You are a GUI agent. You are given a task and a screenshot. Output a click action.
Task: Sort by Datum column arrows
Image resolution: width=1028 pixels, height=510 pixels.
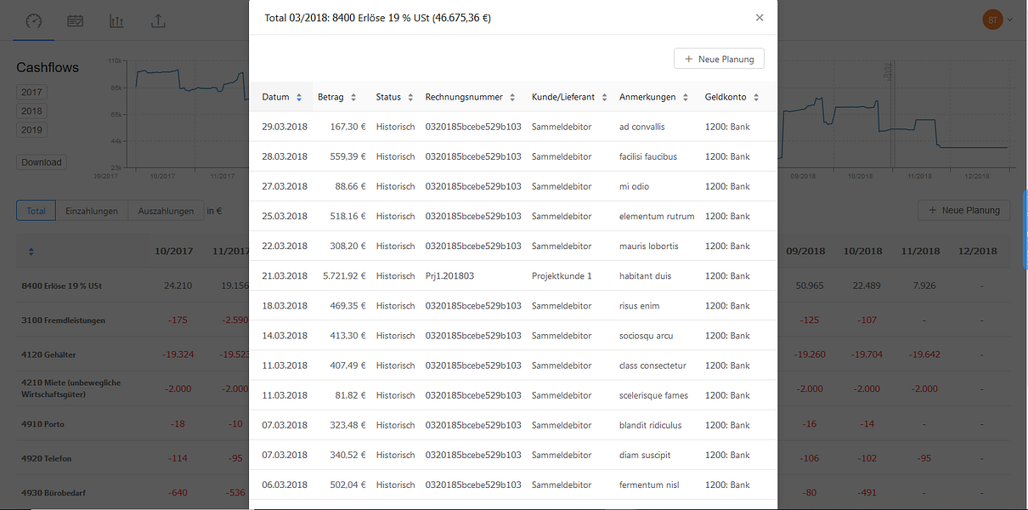pos(299,98)
